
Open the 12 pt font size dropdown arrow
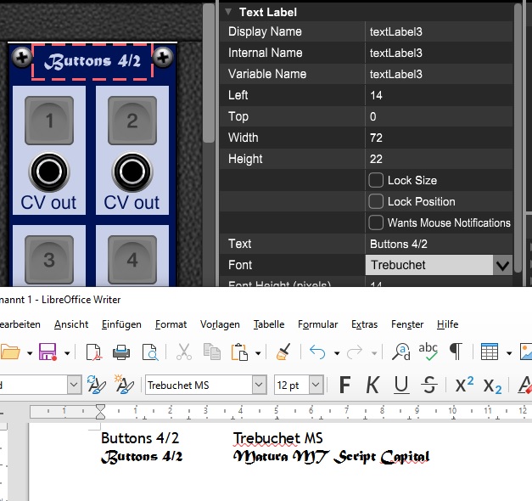pos(316,385)
